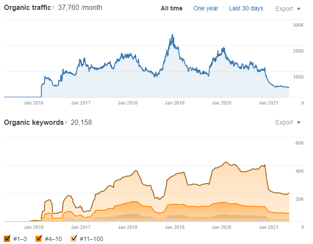Click the 100K axis label
The width and height of the screenshot is (313, 244).
coord(298,77)
